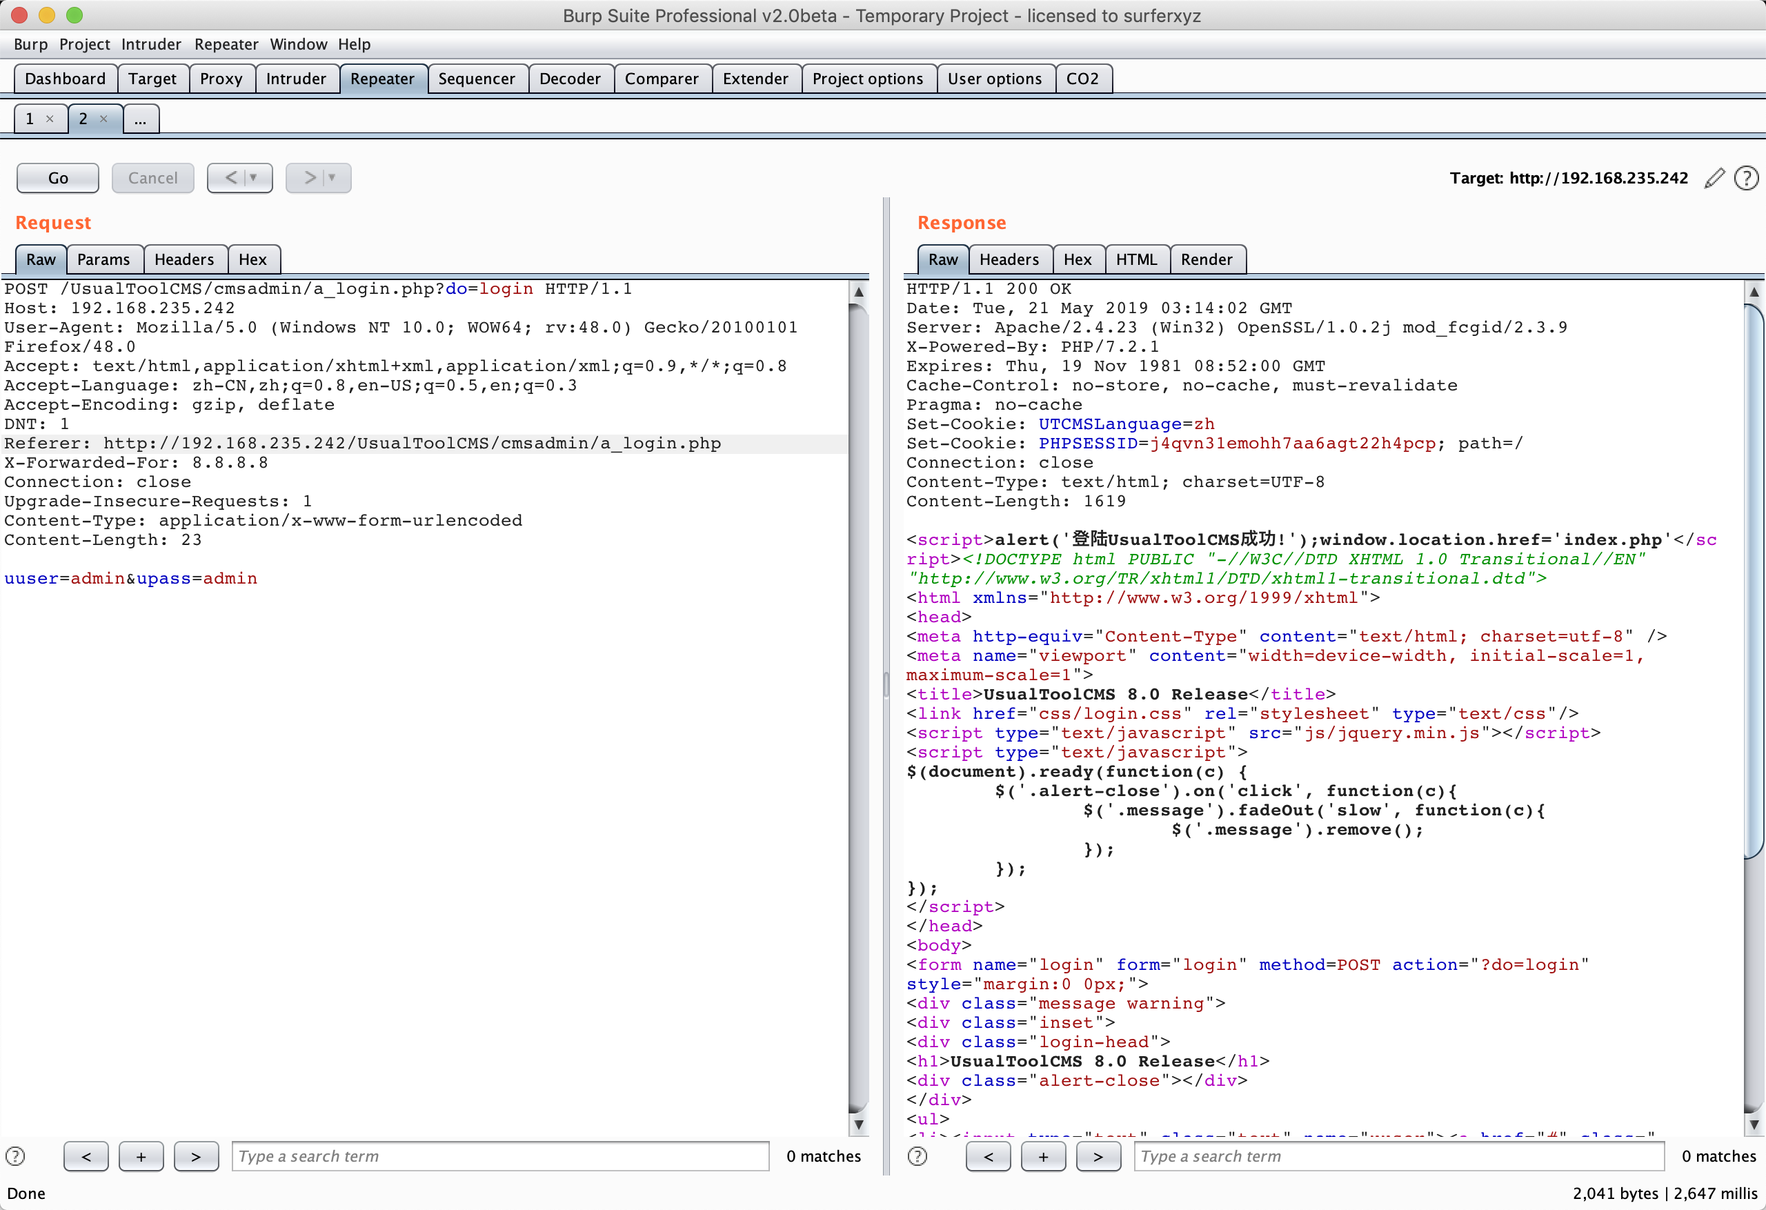The height and width of the screenshot is (1210, 1766).
Task: Show response HTML view
Action: click(x=1137, y=259)
